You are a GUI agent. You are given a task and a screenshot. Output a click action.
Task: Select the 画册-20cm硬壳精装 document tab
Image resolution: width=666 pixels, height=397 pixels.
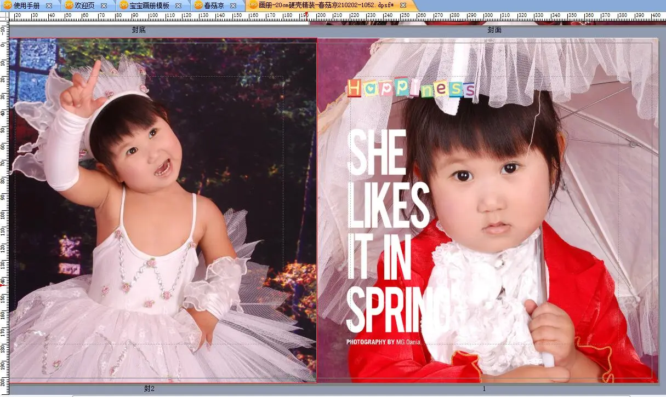coord(326,5)
